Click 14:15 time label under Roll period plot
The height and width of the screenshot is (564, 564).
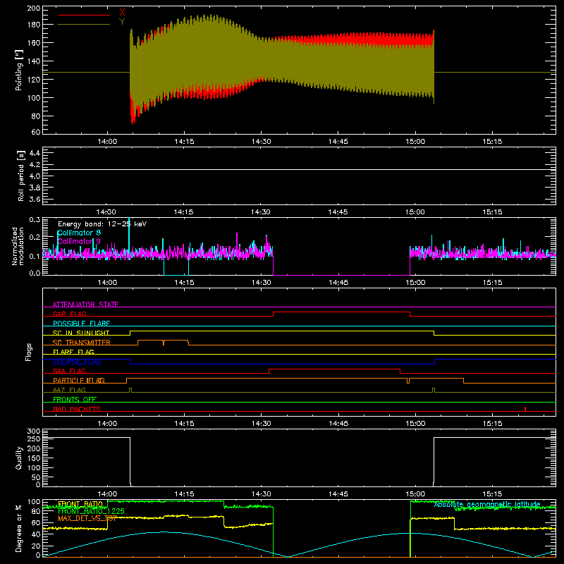pyautogui.click(x=183, y=212)
